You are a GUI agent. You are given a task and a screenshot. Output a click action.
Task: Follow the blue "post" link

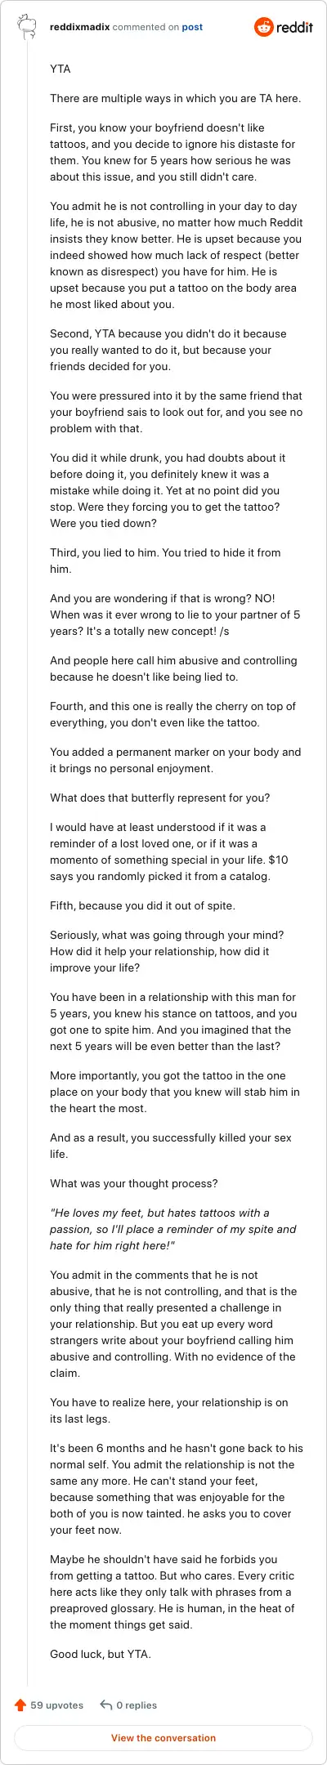tap(192, 27)
